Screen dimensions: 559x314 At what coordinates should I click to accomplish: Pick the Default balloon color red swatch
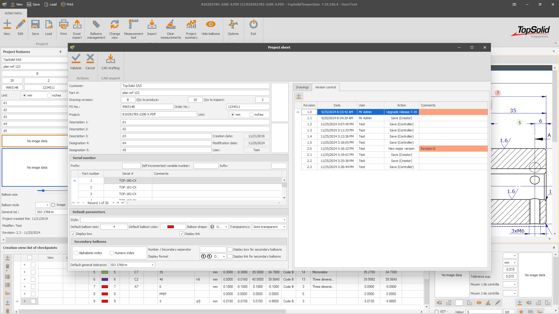171,227
